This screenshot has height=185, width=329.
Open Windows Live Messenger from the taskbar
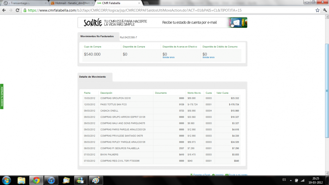(x=81, y=180)
